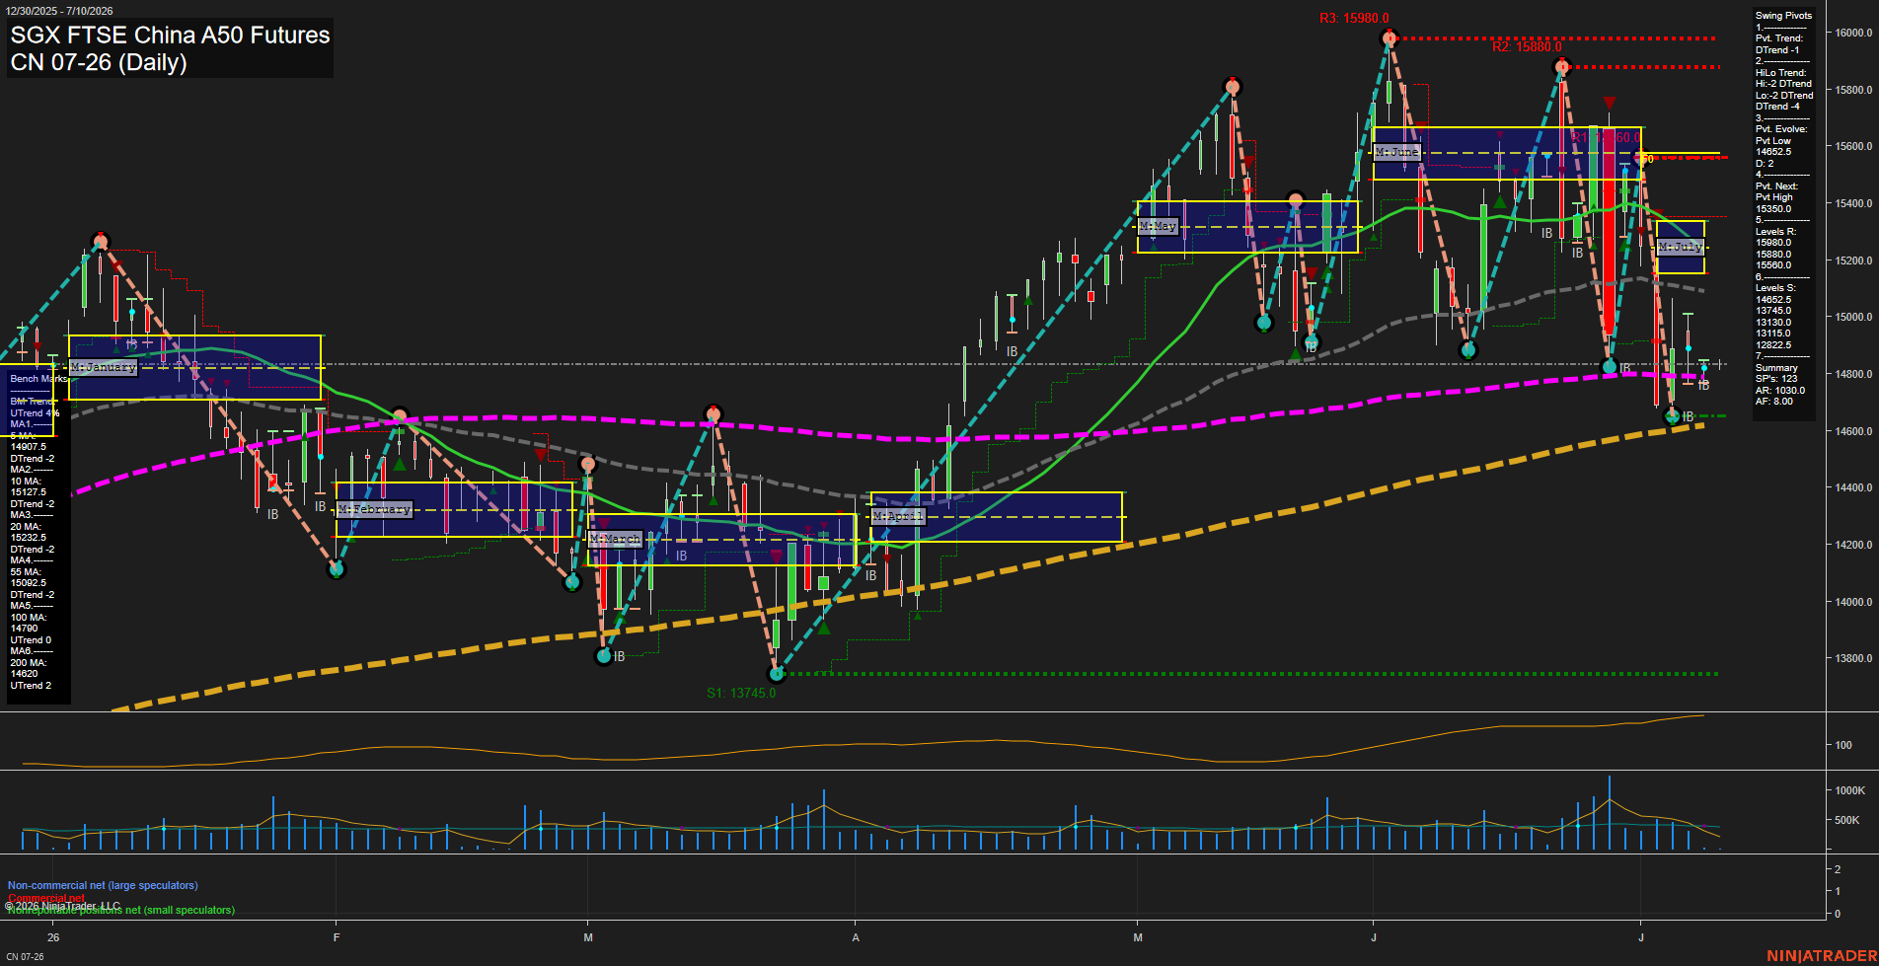Click the AR: 1030.0 value
1879x966 pixels.
1780,391
